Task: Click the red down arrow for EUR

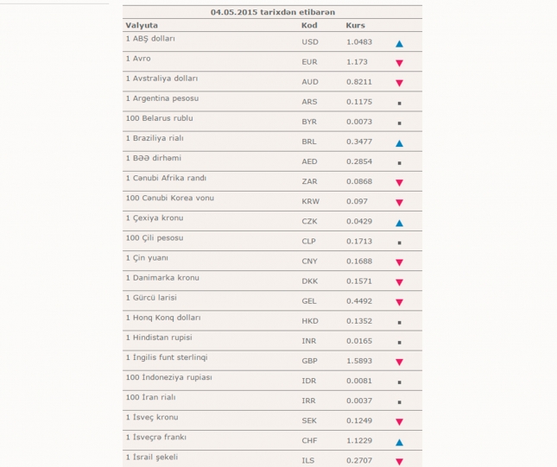Action: pyautogui.click(x=399, y=63)
